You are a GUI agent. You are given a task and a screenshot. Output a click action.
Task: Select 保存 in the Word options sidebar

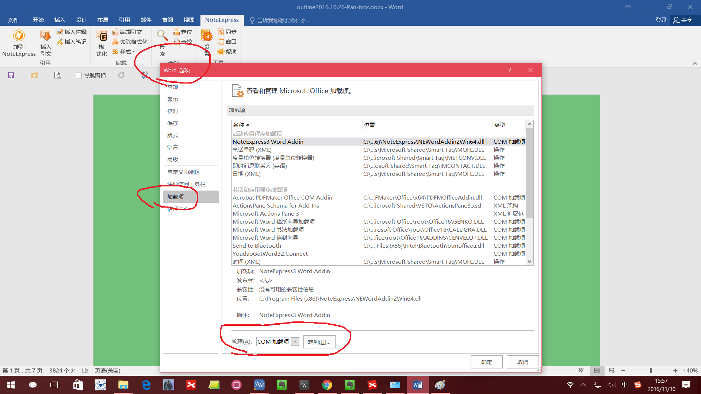(173, 123)
